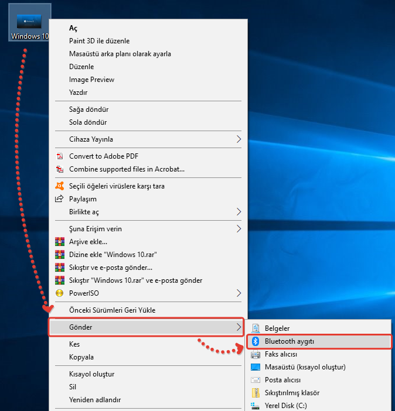Click the Avast virus scan icon
The height and width of the screenshot is (411, 395).
pyautogui.click(x=59, y=186)
